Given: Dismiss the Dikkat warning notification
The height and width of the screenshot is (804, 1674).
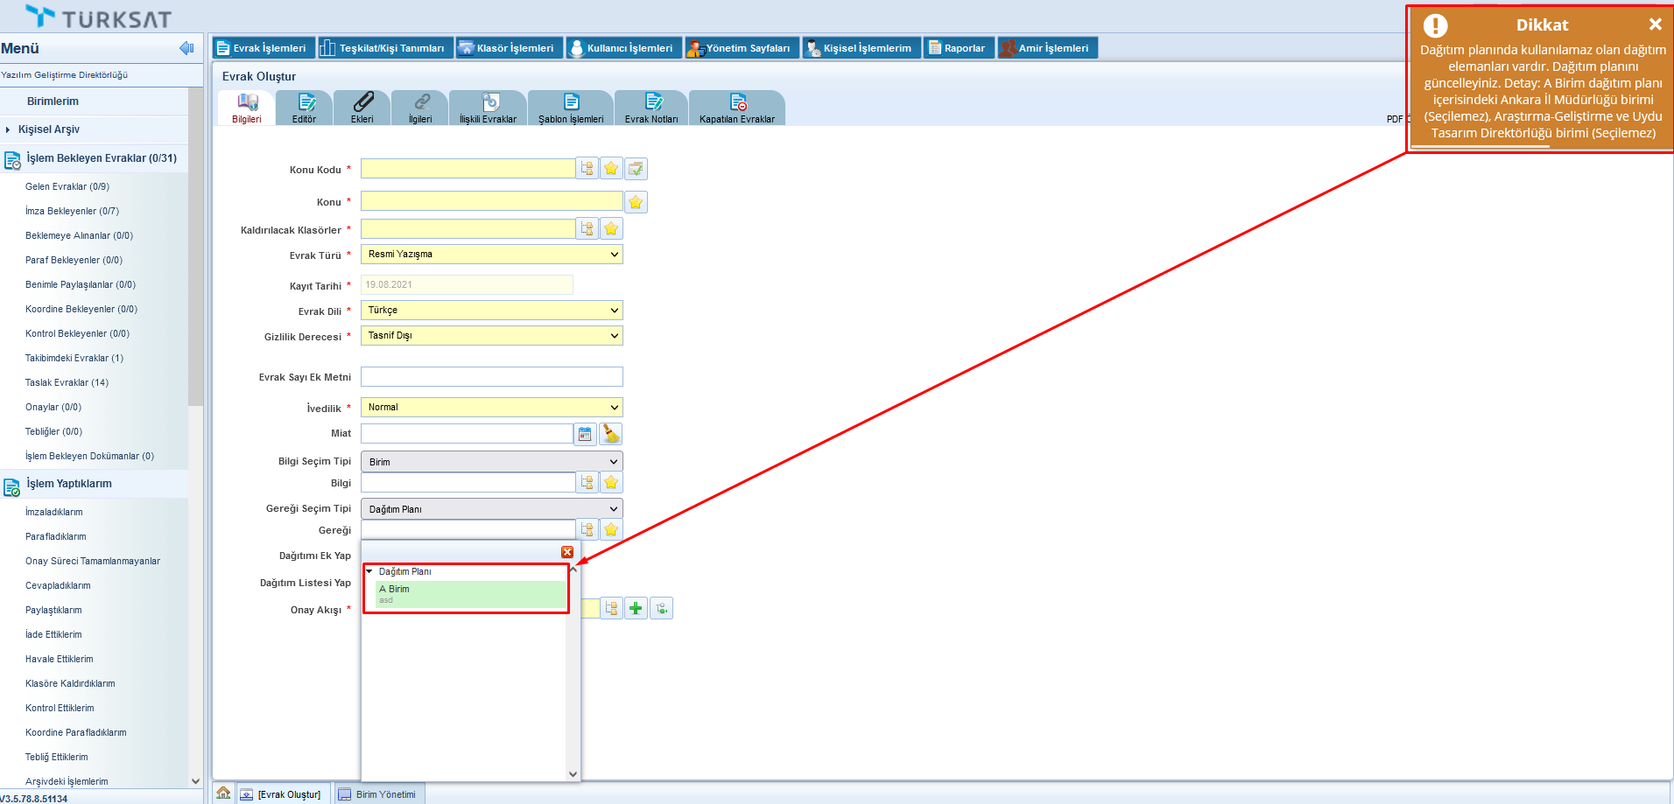Looking at the screenshot, I should click(1655, 24).
